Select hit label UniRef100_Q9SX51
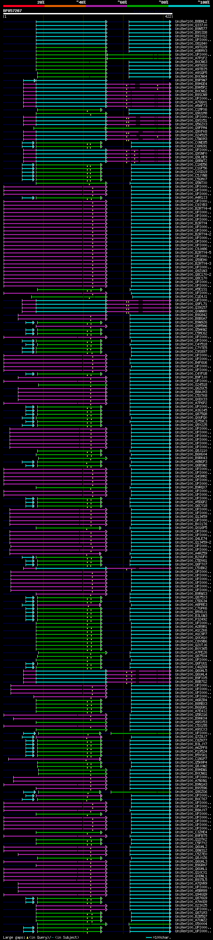The height and width of the screenshot is (940, 213). [191, 120]
